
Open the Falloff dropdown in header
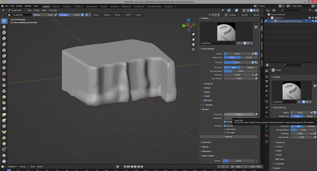click(129, 15)
